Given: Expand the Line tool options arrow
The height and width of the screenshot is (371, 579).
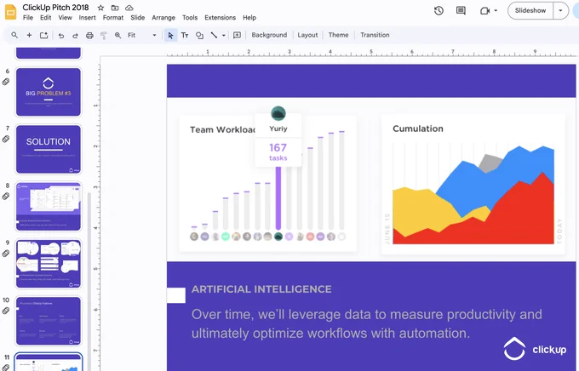Looking at the screenshot, I should [x=223, y=36].
